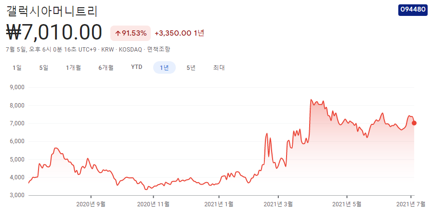Select the 1년 range tab
Viewport: 432px width, 214px height.
[165, 67]
